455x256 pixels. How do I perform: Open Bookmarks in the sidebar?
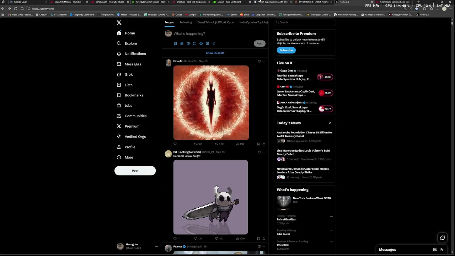(130, 95)
